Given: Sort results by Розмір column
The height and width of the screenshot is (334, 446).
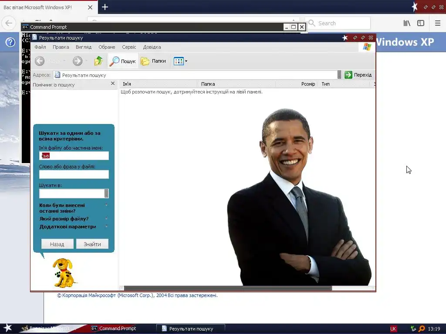Looking at the screenshot, I should [297, 84].
